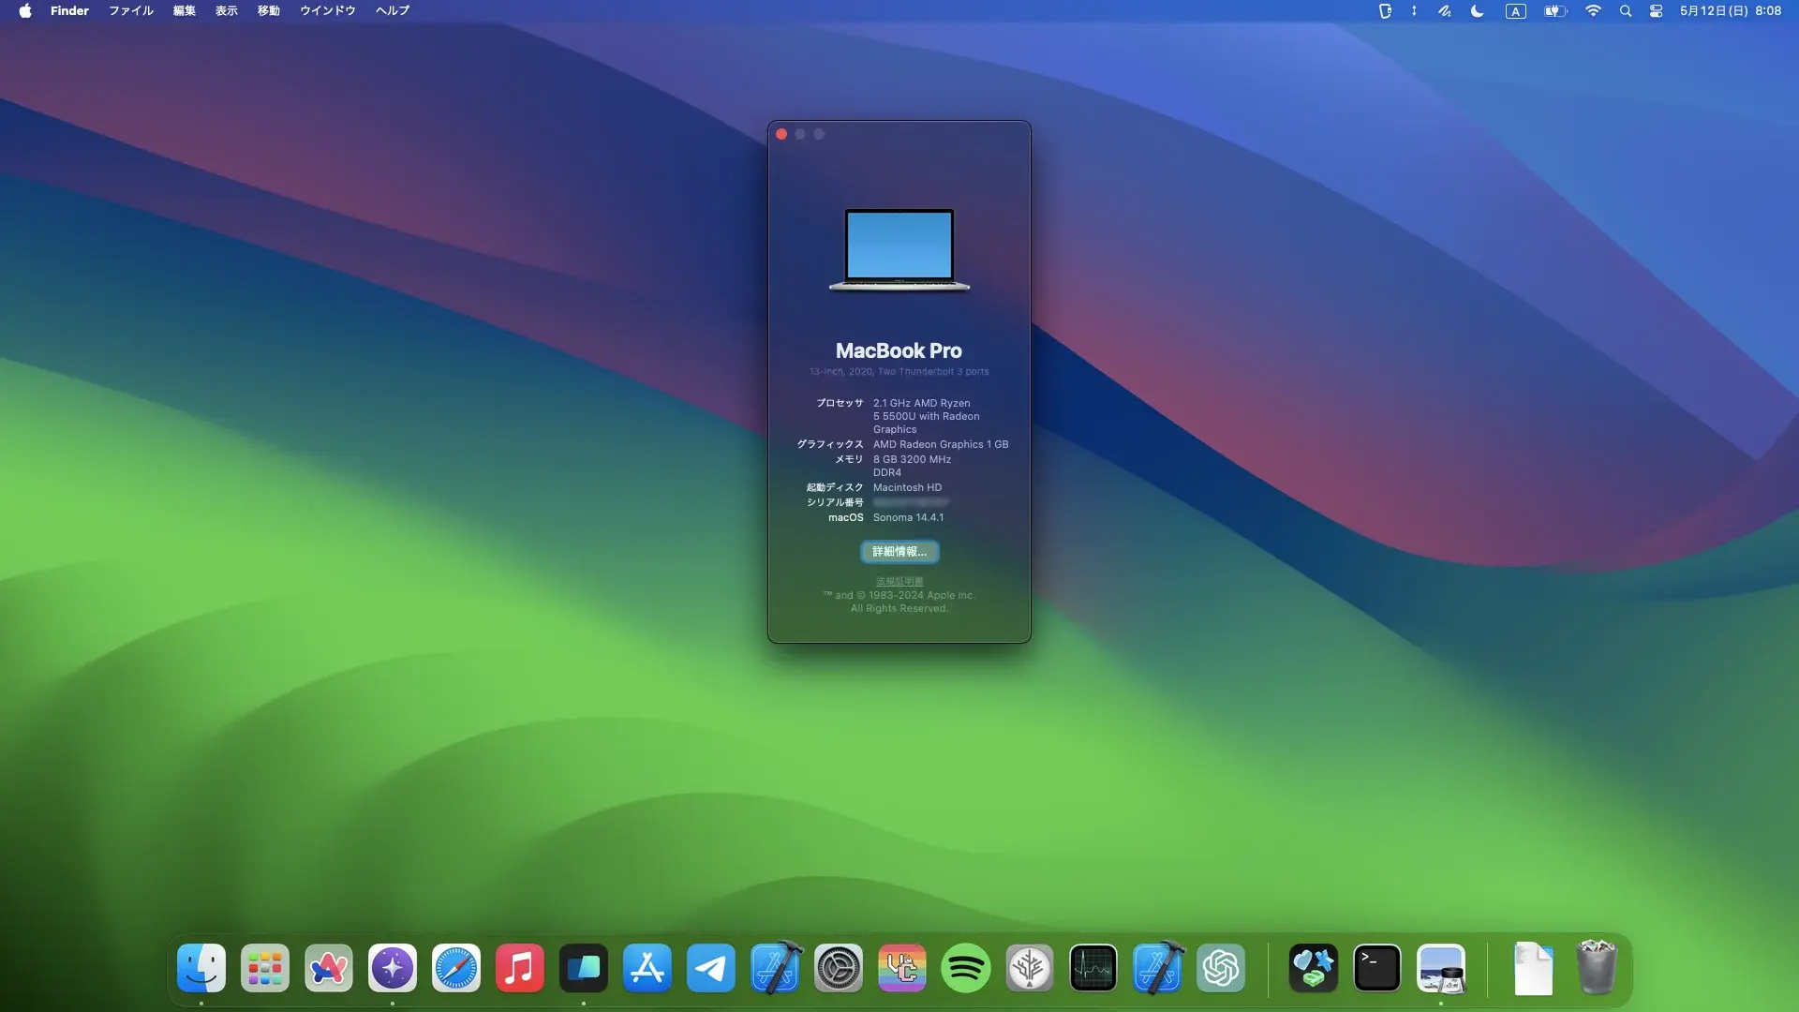This screenshot has width=1799, height=1012.
Task: Open System Settings gear icon in Dock
Action: point(839,968)
